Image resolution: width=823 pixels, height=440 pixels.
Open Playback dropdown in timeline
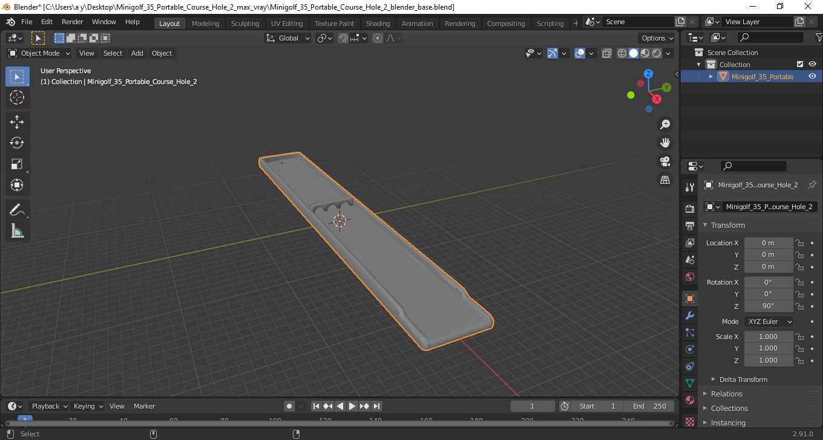(x=48, y=406)
